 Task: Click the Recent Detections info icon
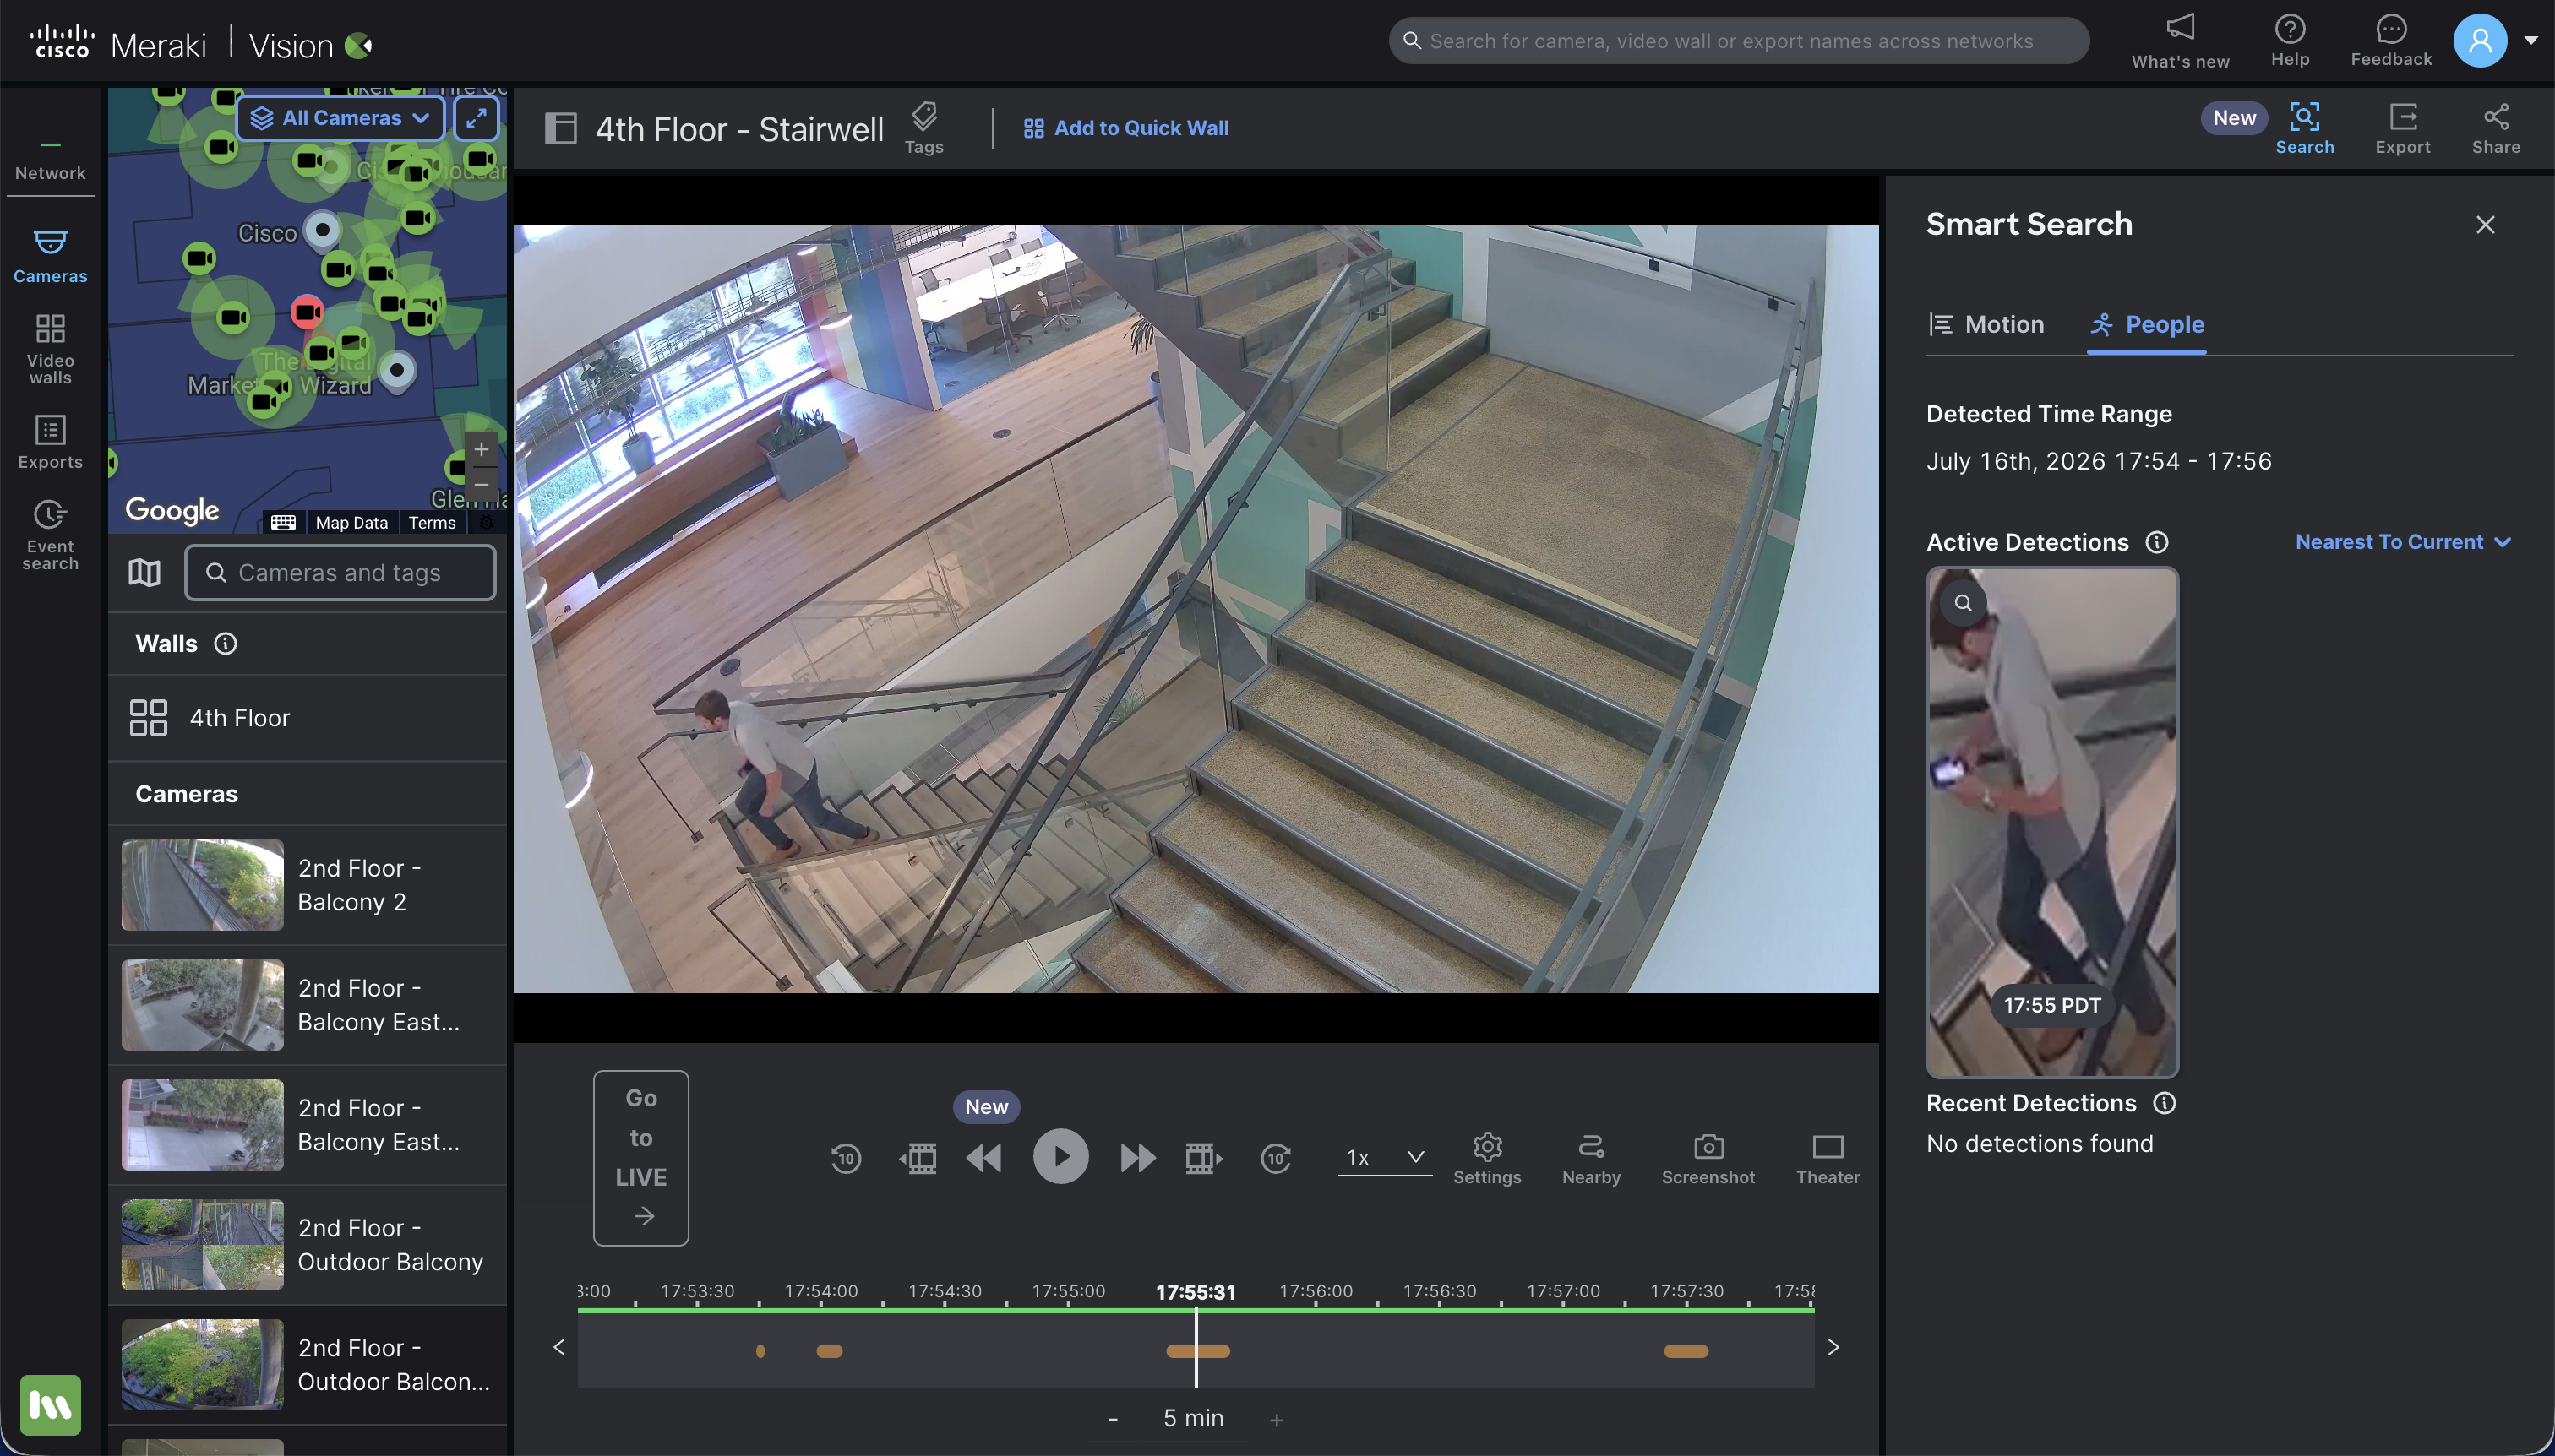(x=2165, y=1103)
